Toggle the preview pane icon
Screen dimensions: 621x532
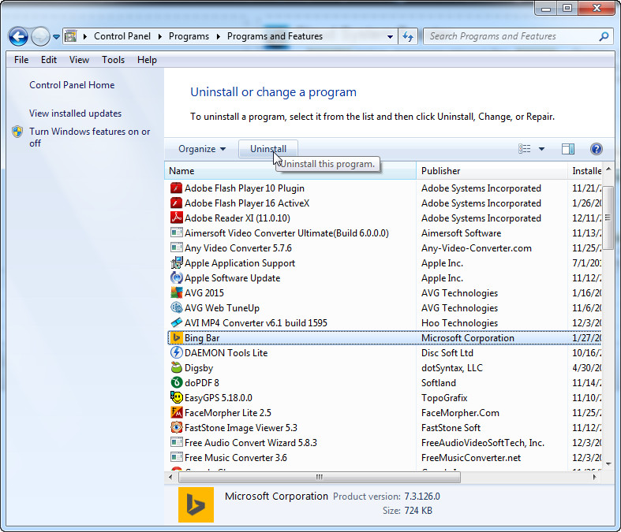[x=568, y=149]
